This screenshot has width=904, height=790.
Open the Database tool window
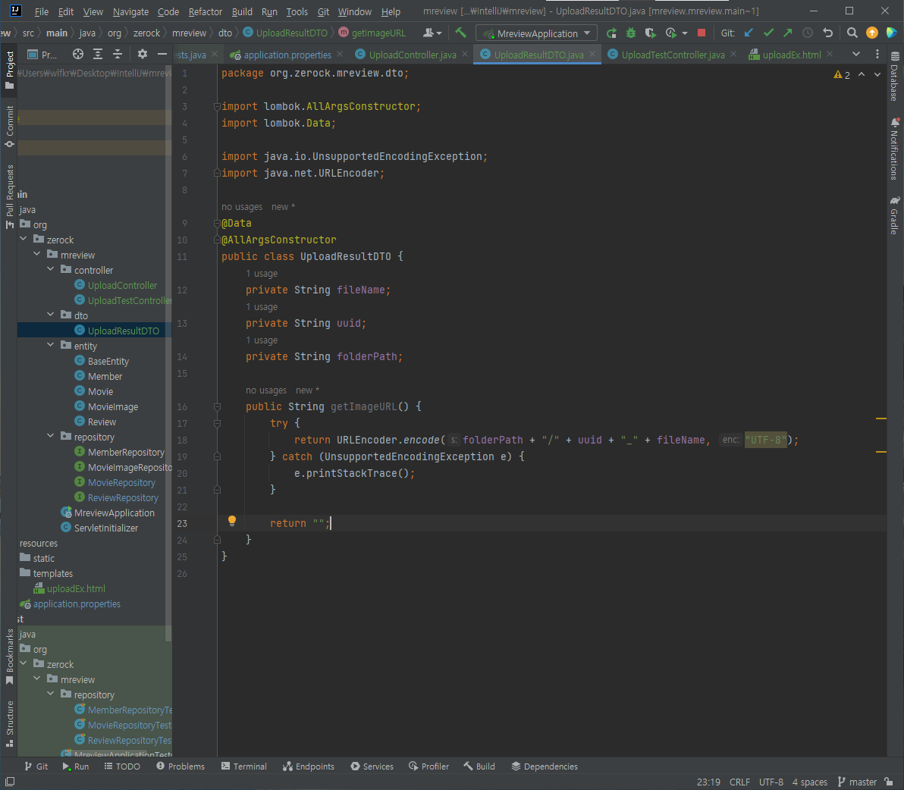click(894, 76)
